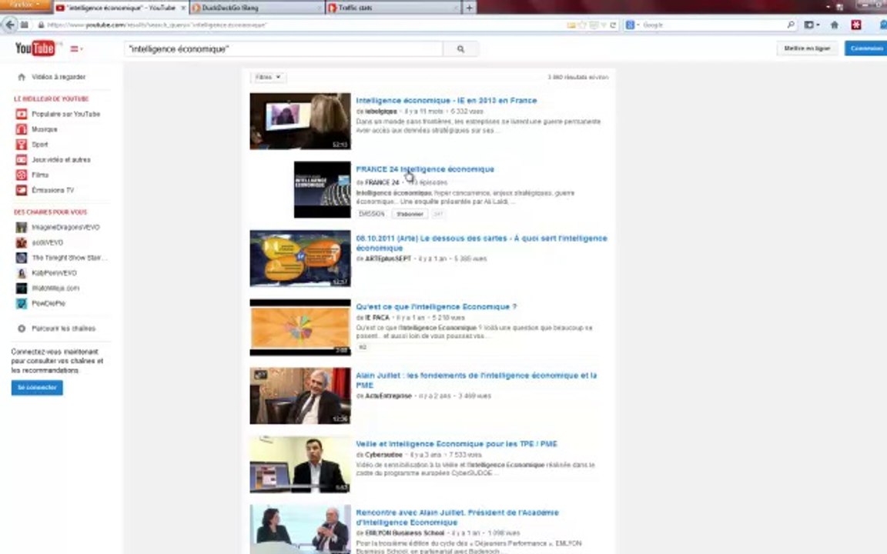887x554 pixels.
Task: Open the bookmarks menu toolbar icon
Action: click(812, 25)
